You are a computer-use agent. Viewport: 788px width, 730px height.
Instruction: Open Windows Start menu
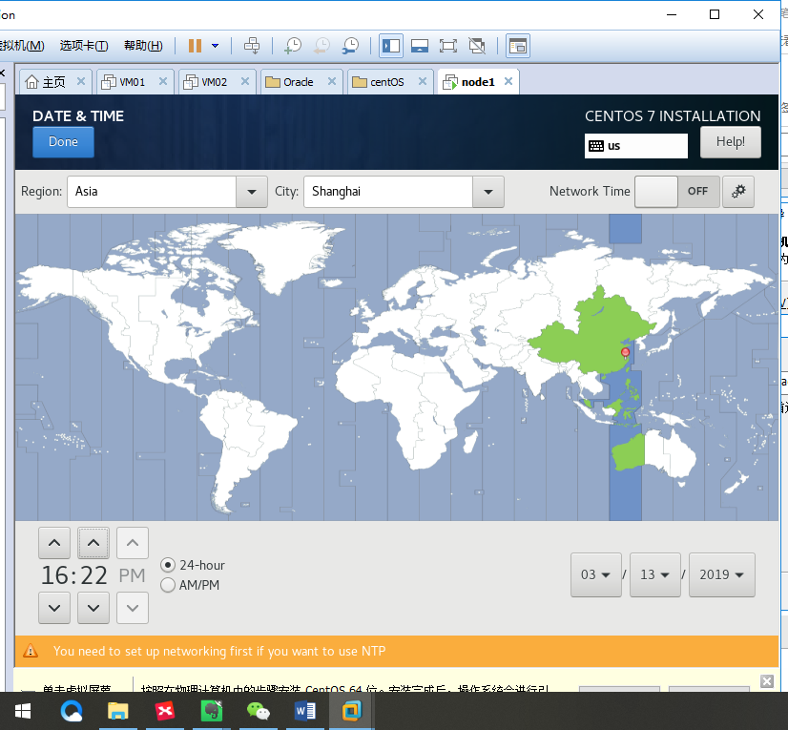23,711
